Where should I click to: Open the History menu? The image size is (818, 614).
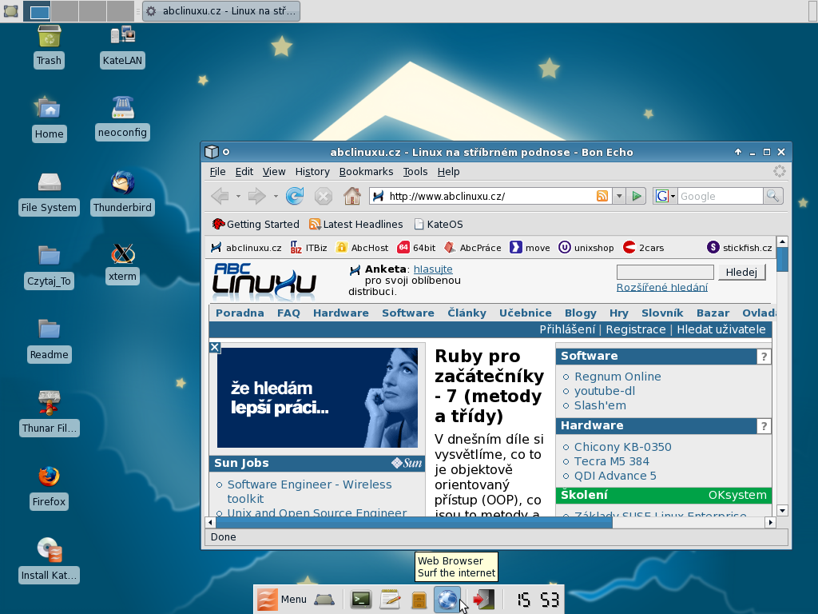[312, 172]
